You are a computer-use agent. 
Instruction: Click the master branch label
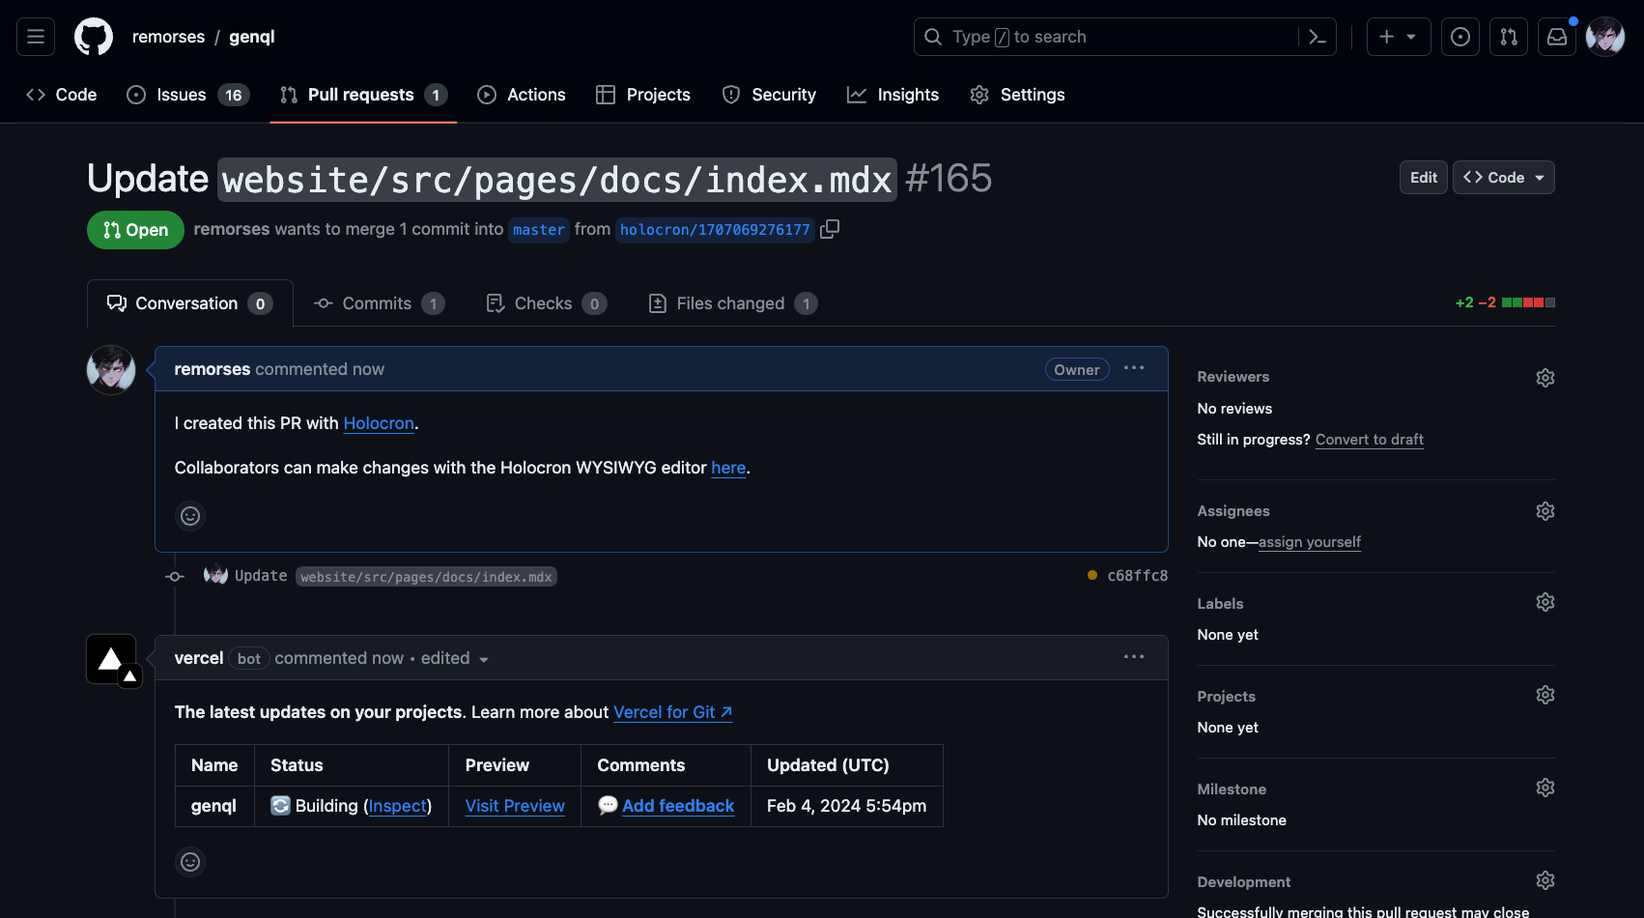539,230
